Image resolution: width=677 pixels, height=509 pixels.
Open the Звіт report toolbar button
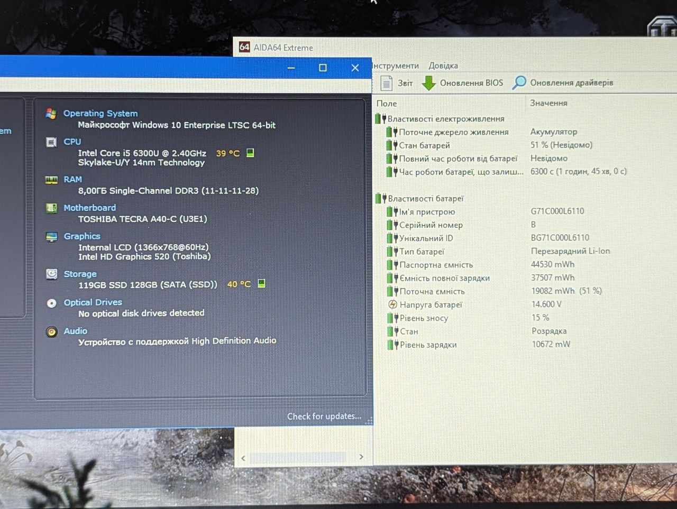click(x=397, y=83)
